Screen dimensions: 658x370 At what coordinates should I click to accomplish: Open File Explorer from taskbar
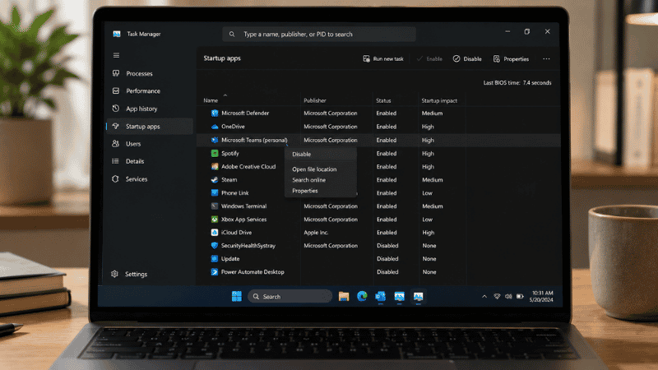(344, 296)
